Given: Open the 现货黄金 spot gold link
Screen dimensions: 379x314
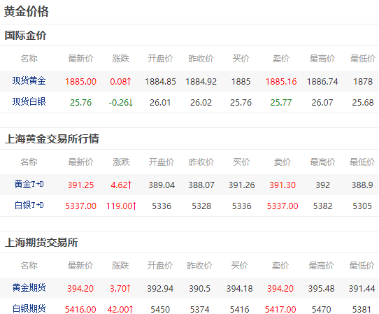Looking at the screenshot, I should [29, 80].
